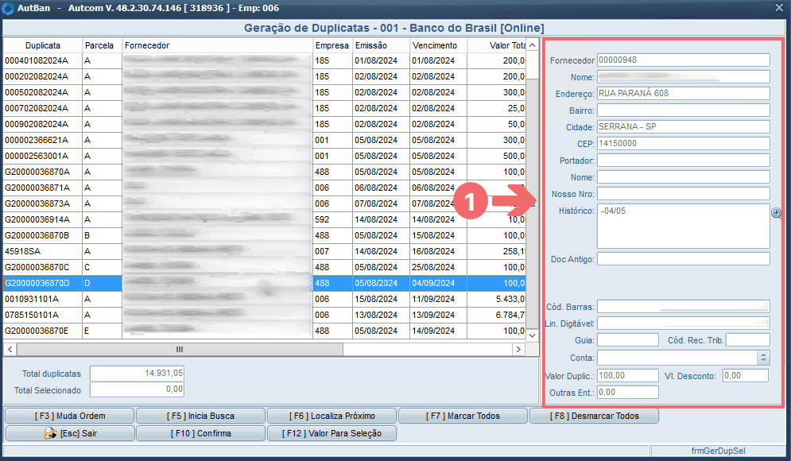Select duplicata G20000036870C row
The width and height of the screenshot is (791, 461).
pyautogui.click(x=265, y=267)
